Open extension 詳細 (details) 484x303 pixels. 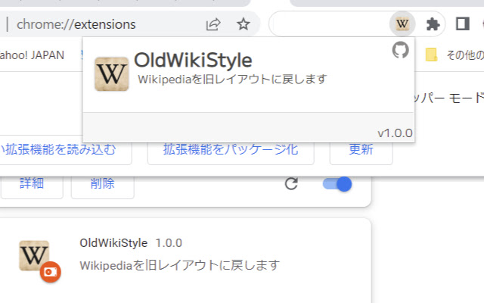tap(31, 183)
